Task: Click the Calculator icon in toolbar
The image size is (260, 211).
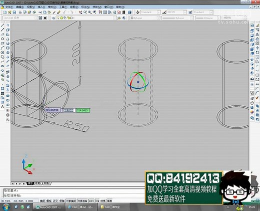Action: point(123,12)
